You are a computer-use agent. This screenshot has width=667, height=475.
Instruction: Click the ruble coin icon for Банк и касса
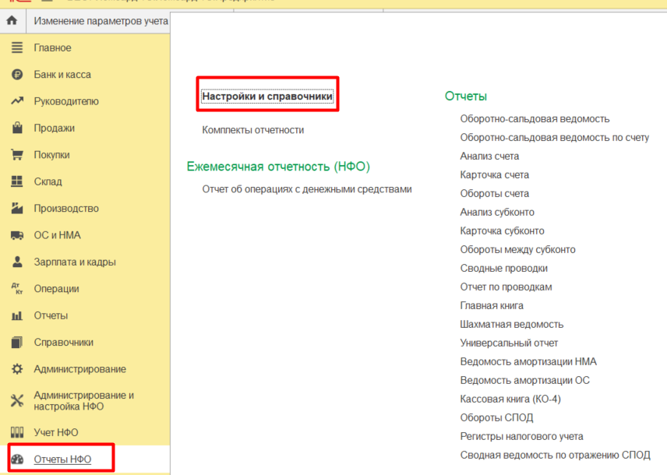[17, 75]
